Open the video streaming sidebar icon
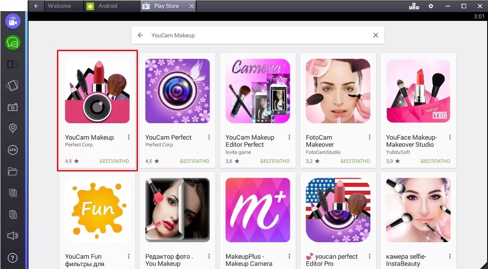 pyautogui.click(x=13, y=21)
